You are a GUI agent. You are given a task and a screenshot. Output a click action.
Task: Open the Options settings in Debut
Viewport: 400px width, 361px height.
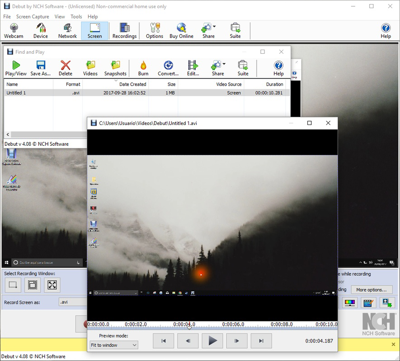click(154, 31)
